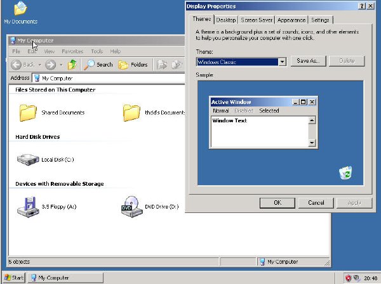Switch to the Appearance tab
Viewport: 381px width, 284px height.
pos(291,20)
